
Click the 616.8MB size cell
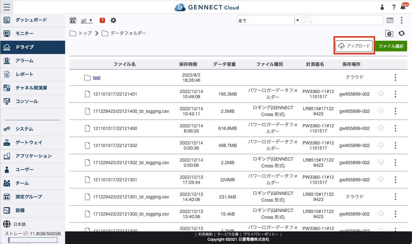[227, 128]
